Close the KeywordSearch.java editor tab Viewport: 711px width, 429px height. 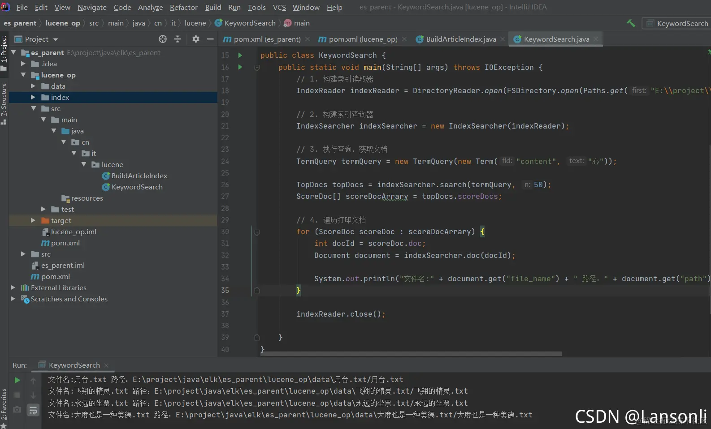coord(596,39)
